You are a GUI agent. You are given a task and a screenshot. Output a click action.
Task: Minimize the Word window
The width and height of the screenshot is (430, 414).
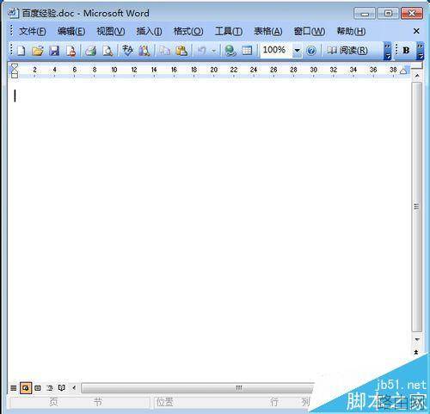tap(365, 14)
